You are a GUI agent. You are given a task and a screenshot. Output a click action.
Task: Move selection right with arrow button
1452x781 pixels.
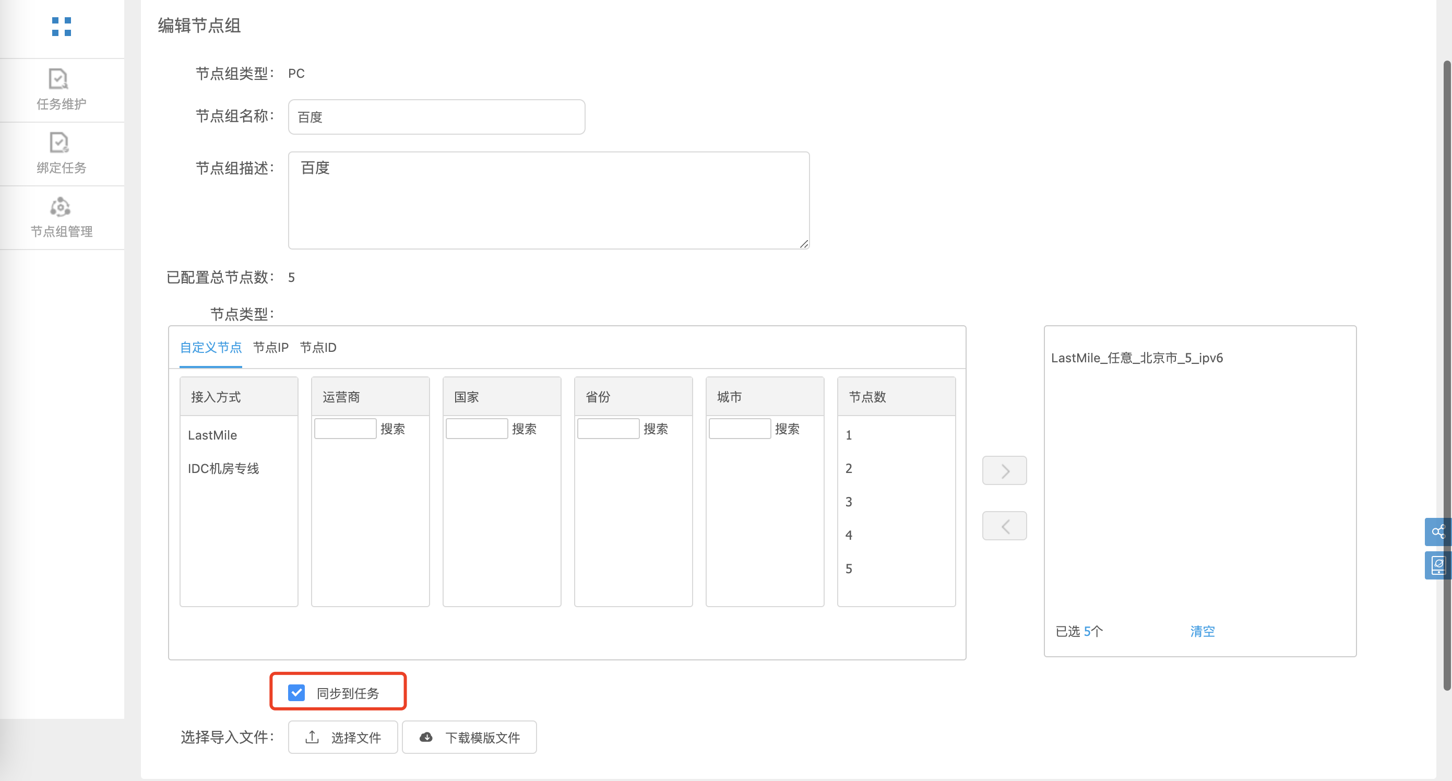1004,470
